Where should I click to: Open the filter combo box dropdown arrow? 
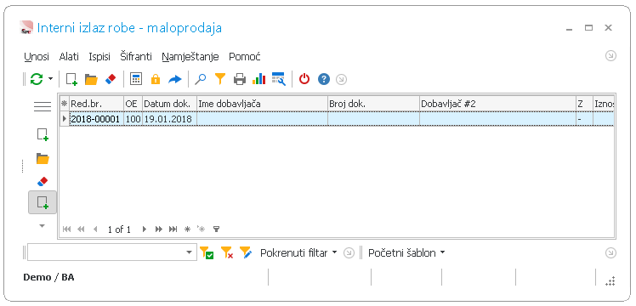(190, 252)
